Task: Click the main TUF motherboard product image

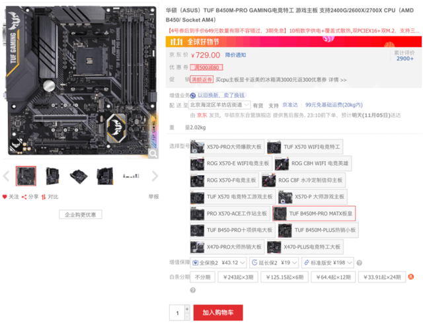Action: pyautogui.click(x=81, y=81)
